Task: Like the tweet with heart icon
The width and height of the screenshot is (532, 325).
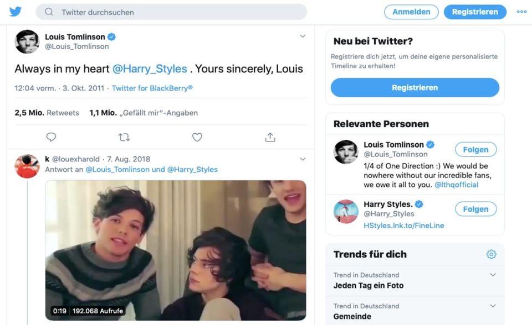Action: click(x=197, y=137)
